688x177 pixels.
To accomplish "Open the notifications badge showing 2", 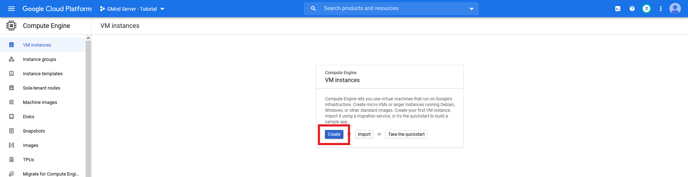I will (646, 9).
